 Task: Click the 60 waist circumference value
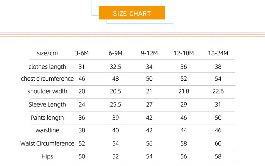[x=218, y=143]
